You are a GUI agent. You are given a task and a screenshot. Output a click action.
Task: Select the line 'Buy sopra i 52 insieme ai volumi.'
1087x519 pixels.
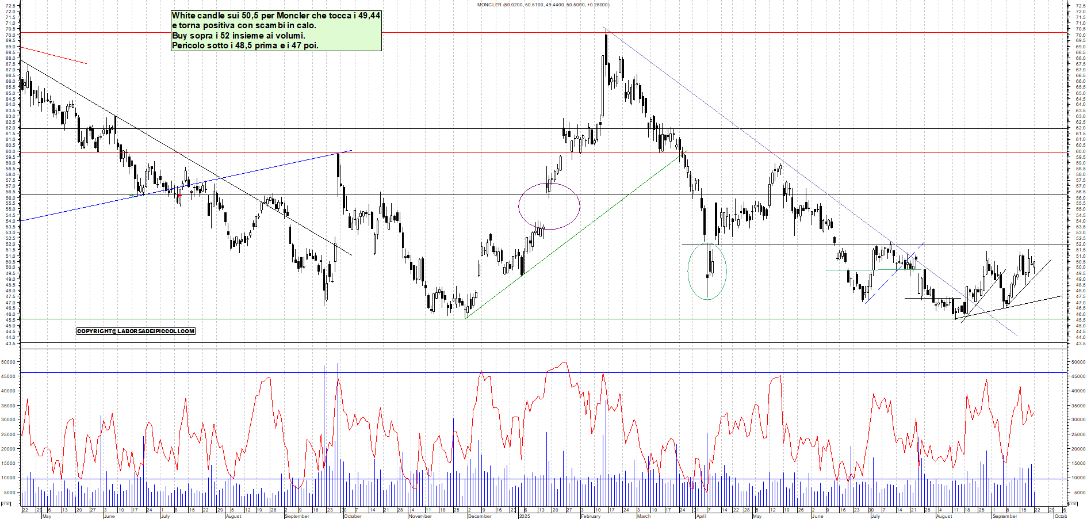point(239,36)
